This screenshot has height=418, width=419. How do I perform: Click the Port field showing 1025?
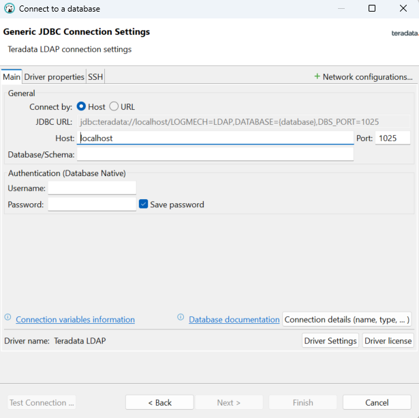392,138
